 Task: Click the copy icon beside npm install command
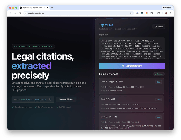[50, 99]
